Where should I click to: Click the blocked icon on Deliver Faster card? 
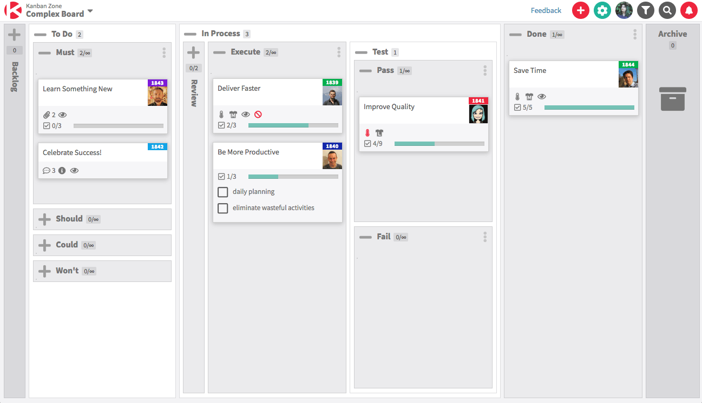point(259,114)
